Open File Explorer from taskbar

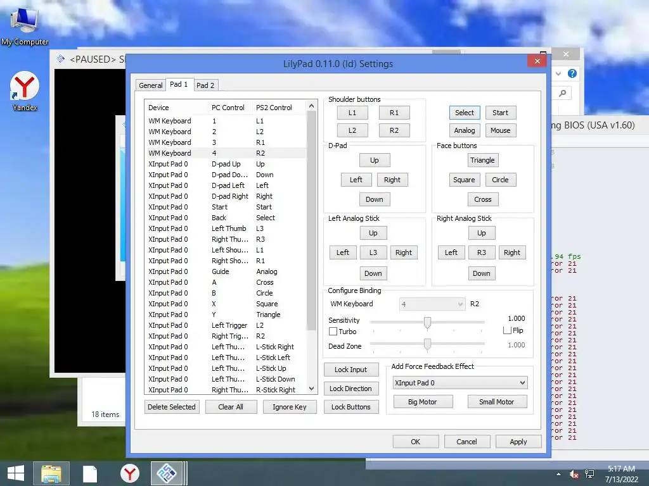[51, 473]
